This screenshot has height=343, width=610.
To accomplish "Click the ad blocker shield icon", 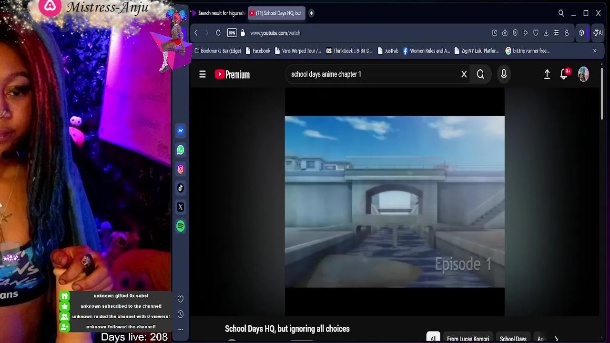I will (515, 33).
